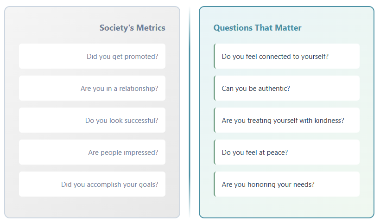Click the "Can you be authentic?" card
The height and width of the screenshot is (223, 380).
[x=287, y=88]
